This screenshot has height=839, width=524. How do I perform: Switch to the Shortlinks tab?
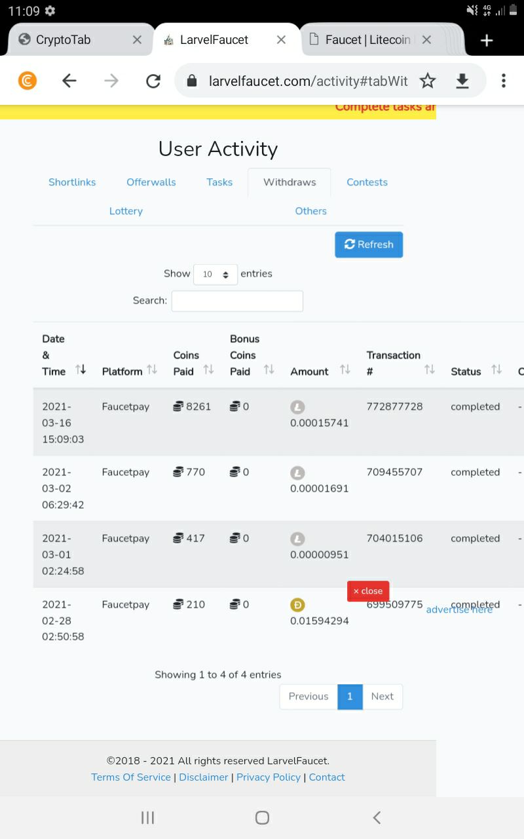pos(72,182)
